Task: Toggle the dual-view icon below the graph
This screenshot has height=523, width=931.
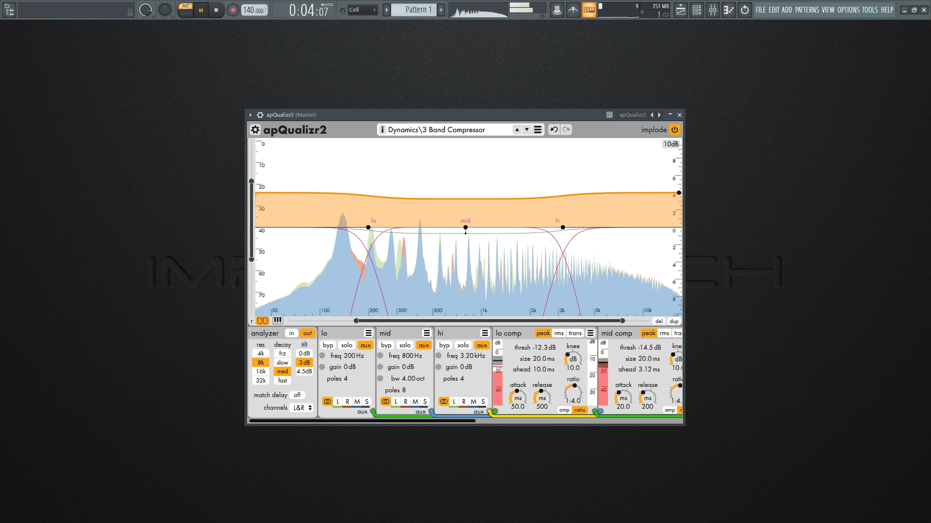Action: click(x=262, y=321)
